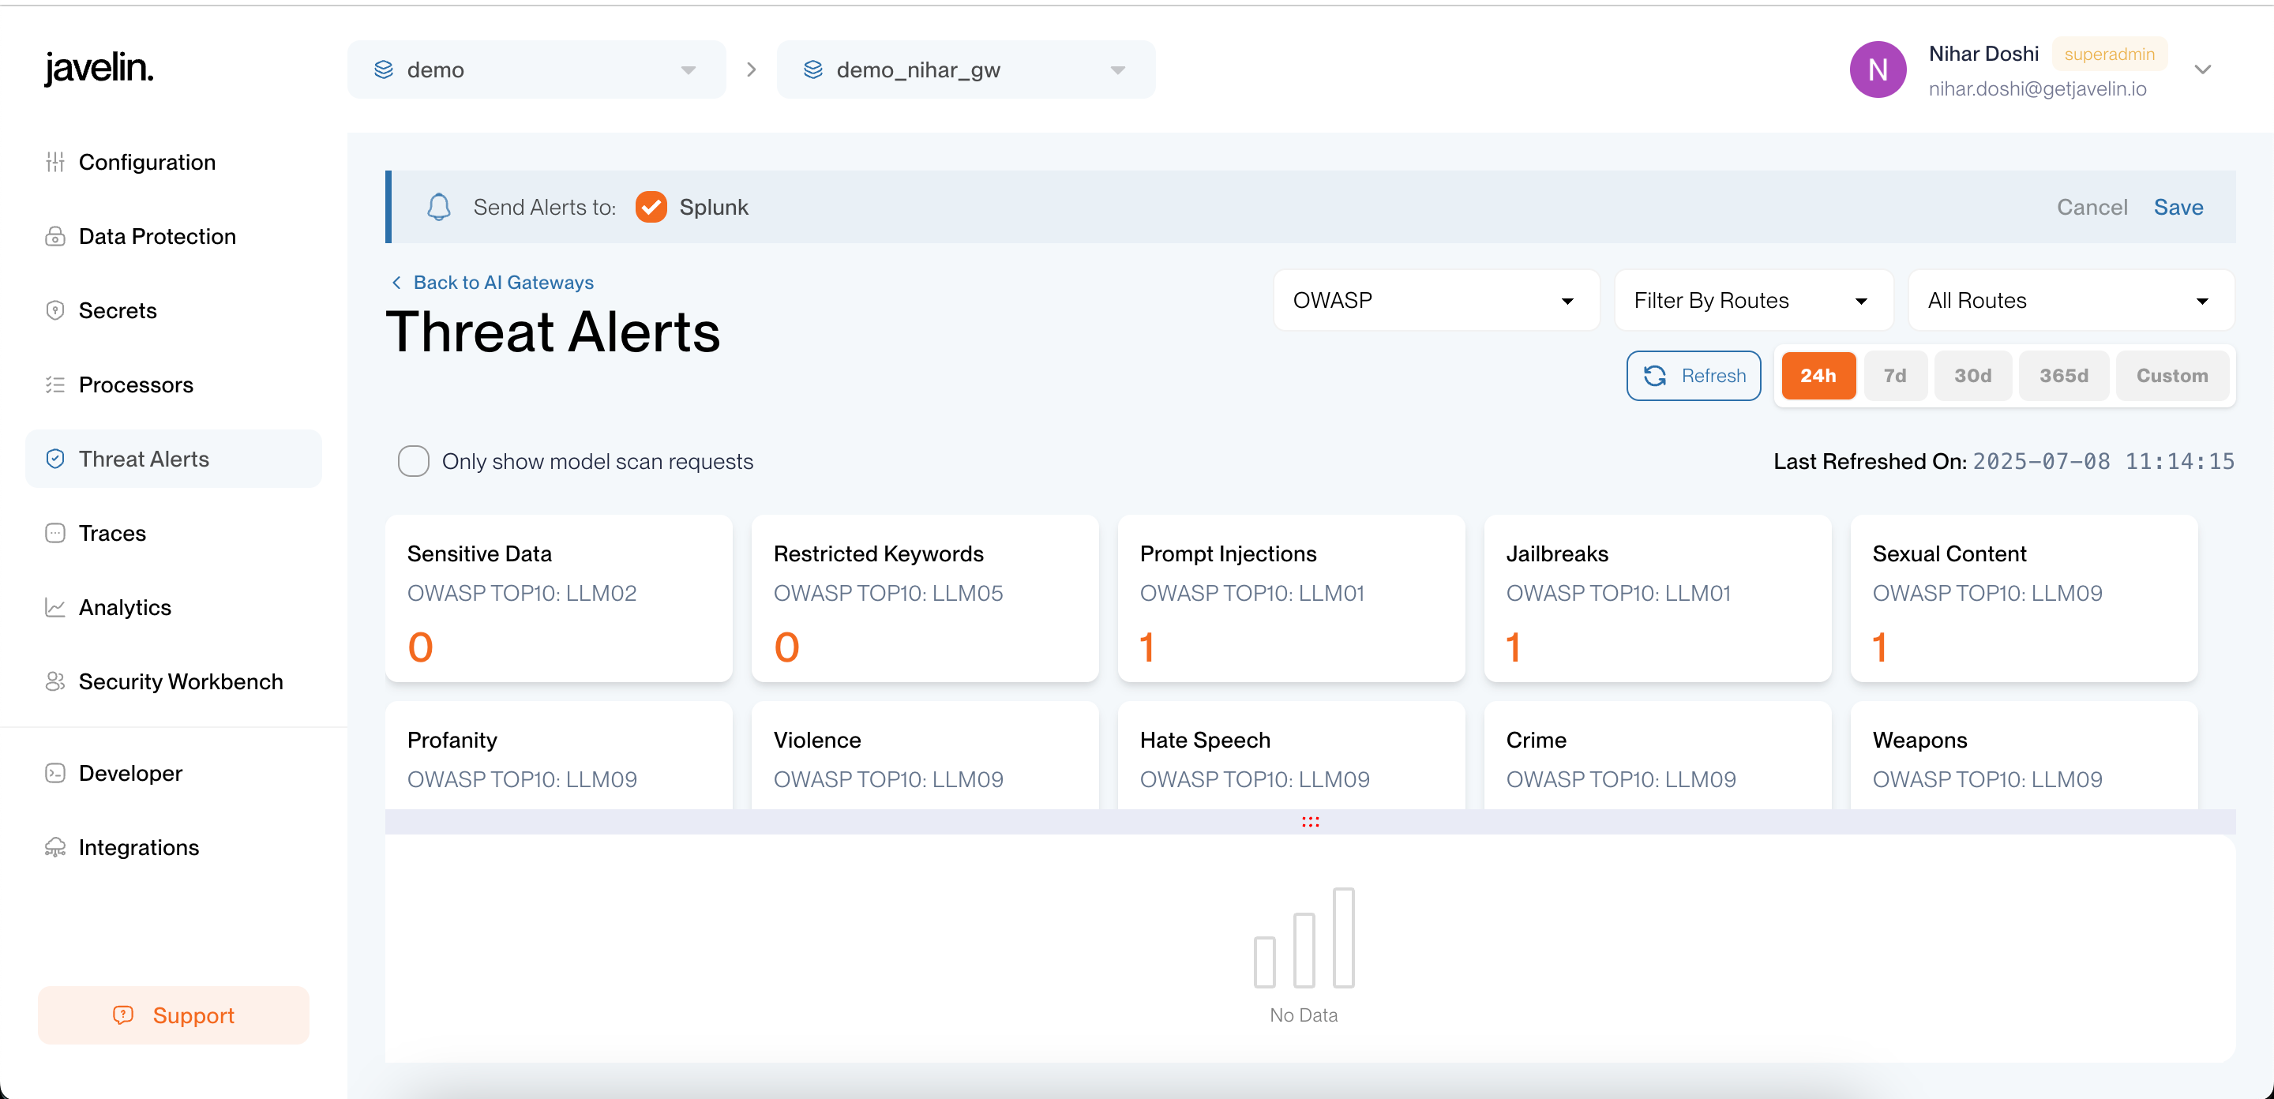Uncheck the Splunk alerts checkbox
Viewport: 2274px width, 1099px height.
tap(651, 208)
